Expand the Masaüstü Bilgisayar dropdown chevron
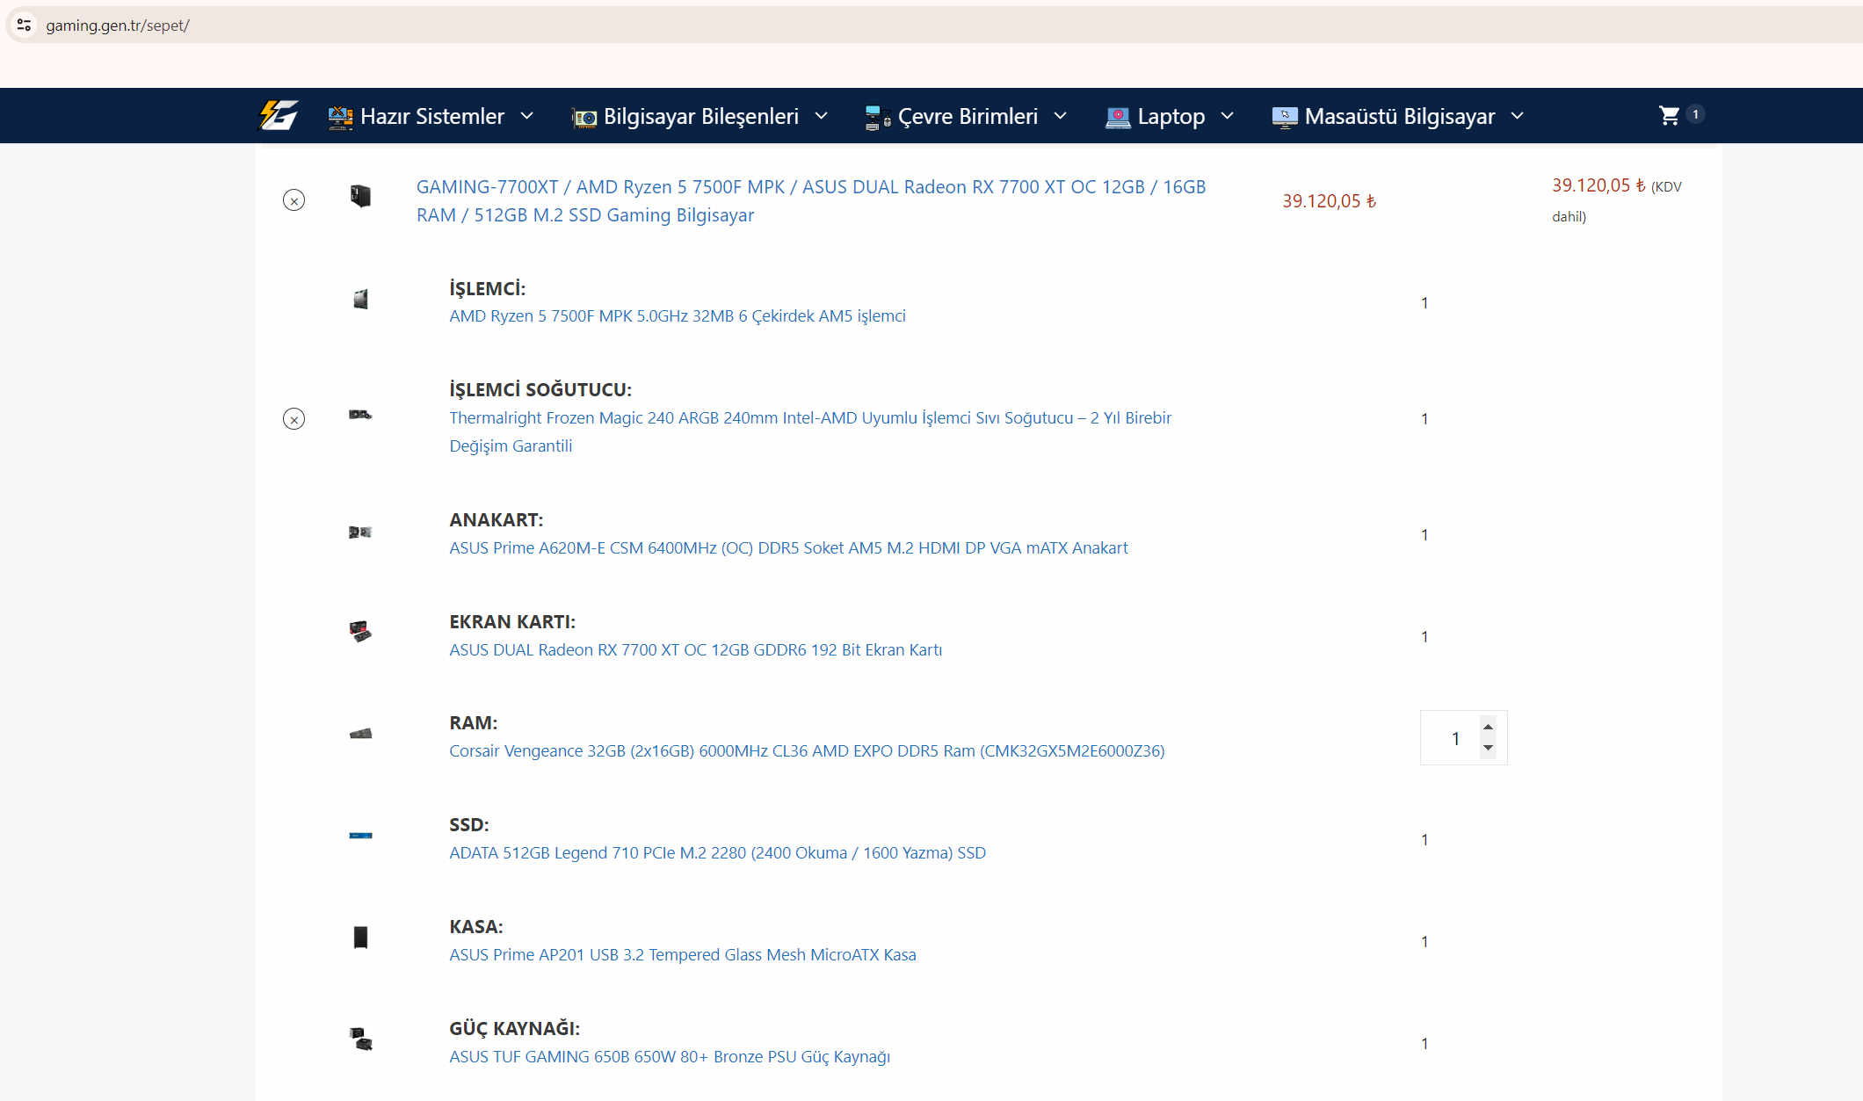 point(1518,116)
